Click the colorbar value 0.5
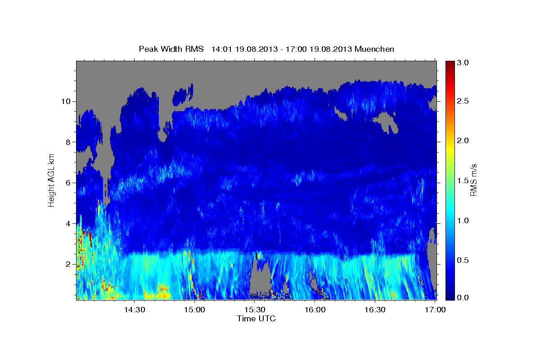Viewport: 540px width, 360px height. point(463,260)
